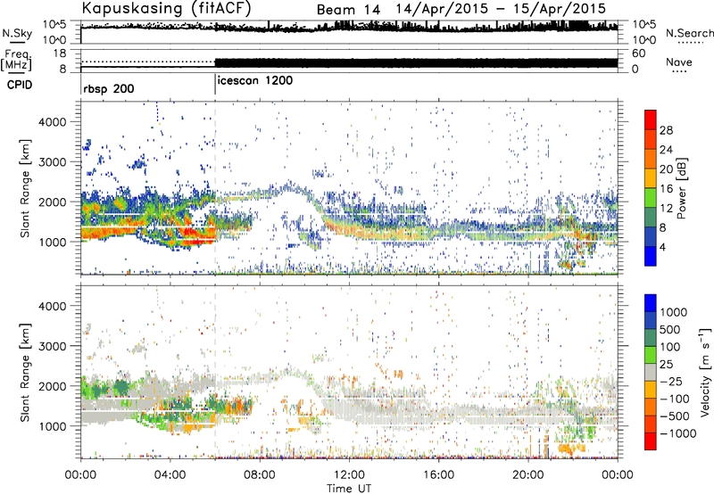Click the 4 tick on Power colorbar

(x=663, y=247)
